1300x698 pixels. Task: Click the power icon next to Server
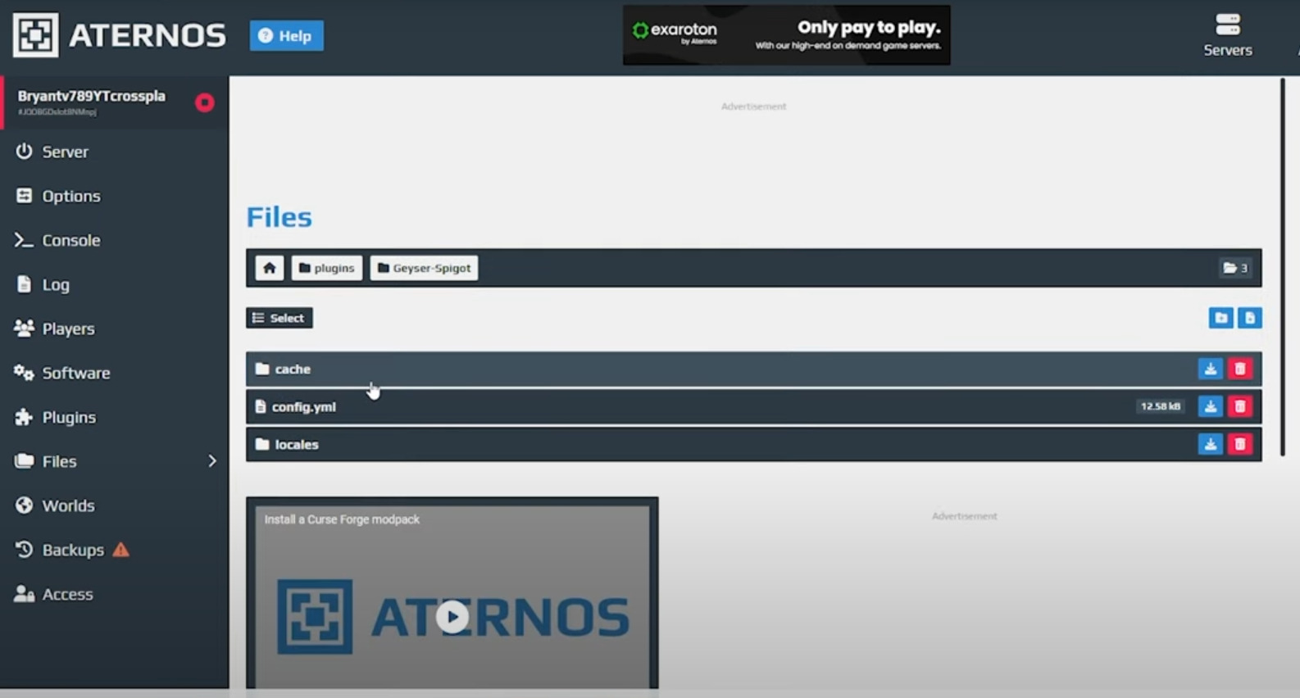tap(24, 151)
